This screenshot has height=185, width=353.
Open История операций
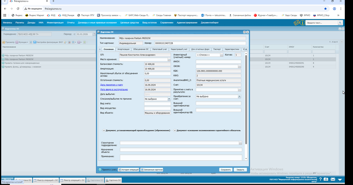[129, 170]
